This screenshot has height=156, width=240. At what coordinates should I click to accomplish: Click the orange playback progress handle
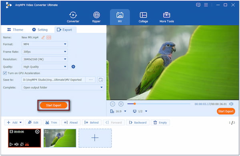pyautogui.click(x=134, y=104)
